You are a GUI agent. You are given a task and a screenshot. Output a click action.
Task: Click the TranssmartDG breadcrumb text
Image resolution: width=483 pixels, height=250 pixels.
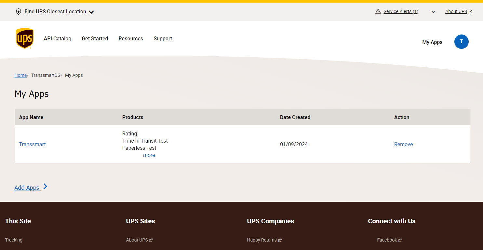tap(46, 75)
